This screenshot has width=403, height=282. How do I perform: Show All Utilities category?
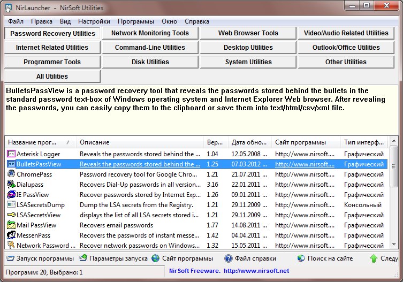point(52,77)
